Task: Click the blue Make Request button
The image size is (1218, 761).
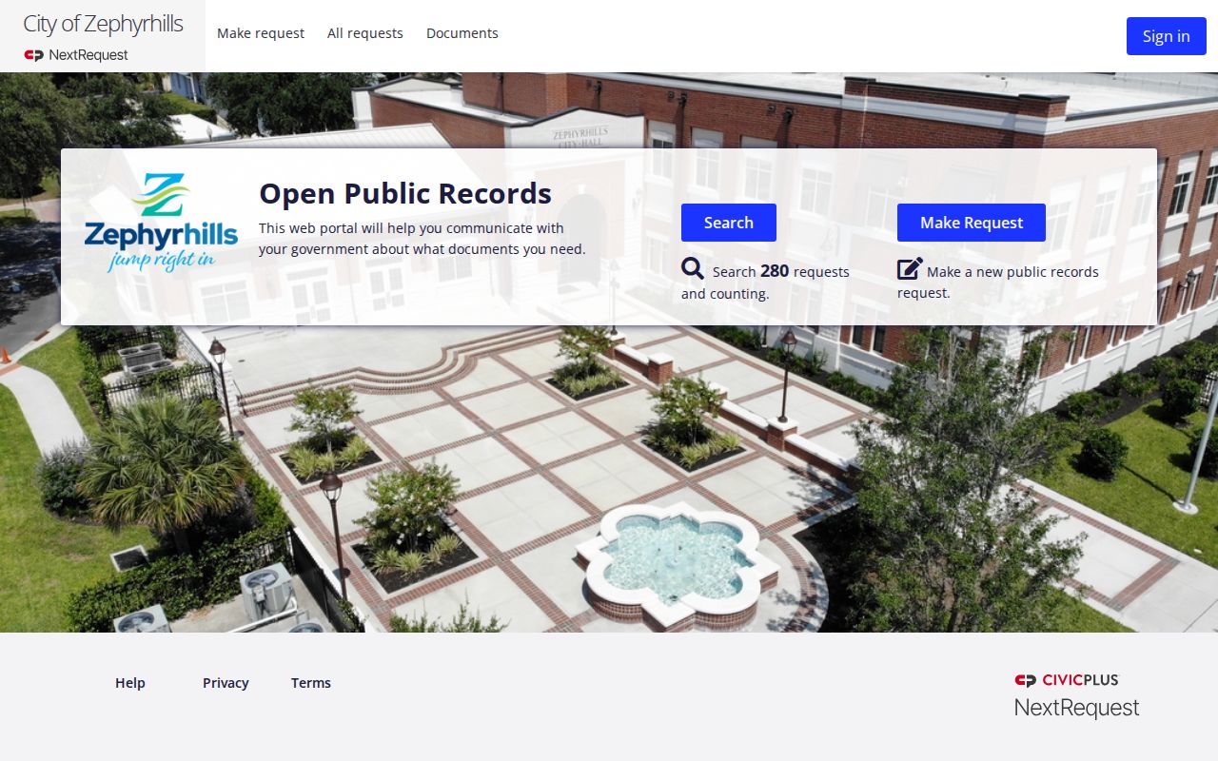Action: click(x=972, y=223)
